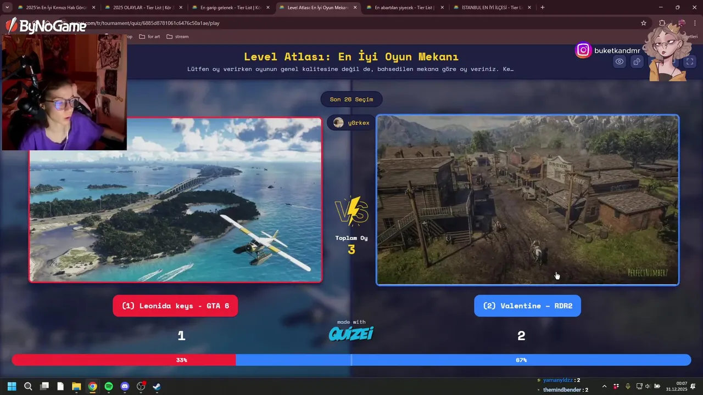Click the "Toplam Oy" total votes label
This screenshot has width=703, height=395.
(351, 238)
